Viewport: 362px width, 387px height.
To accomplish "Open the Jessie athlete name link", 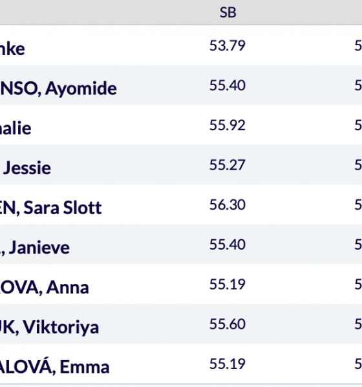I will tap(27, 168).
